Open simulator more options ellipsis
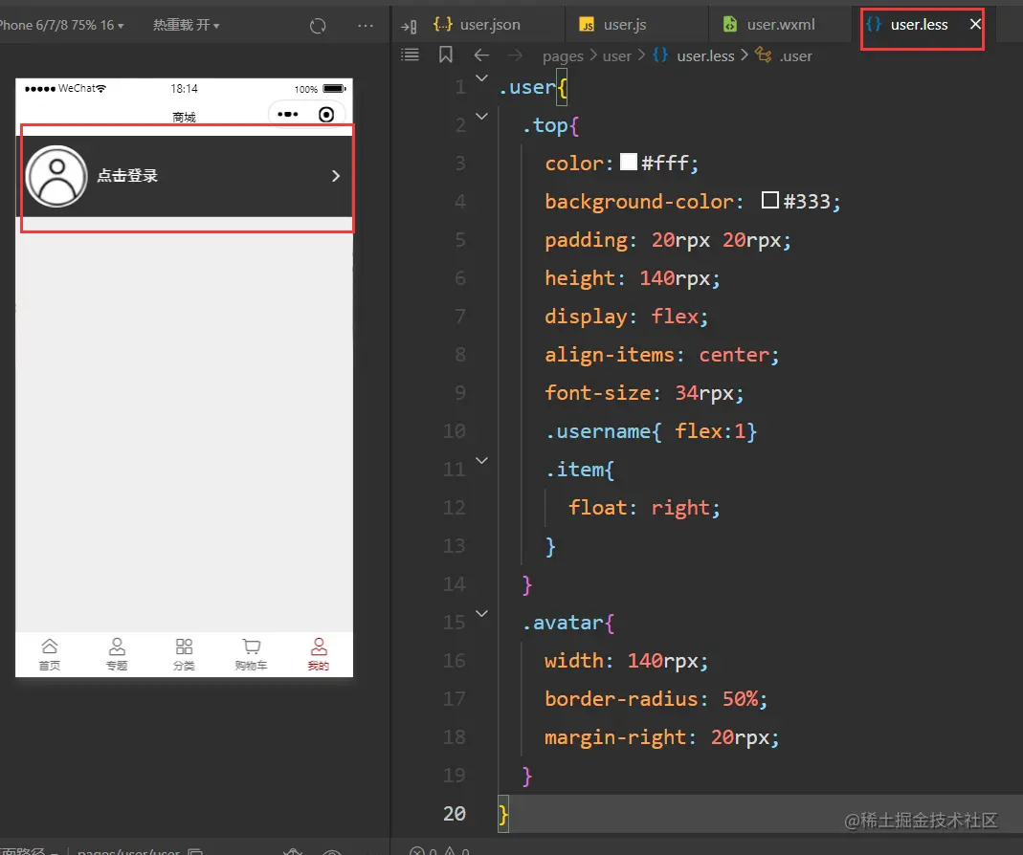 (366, 26)
